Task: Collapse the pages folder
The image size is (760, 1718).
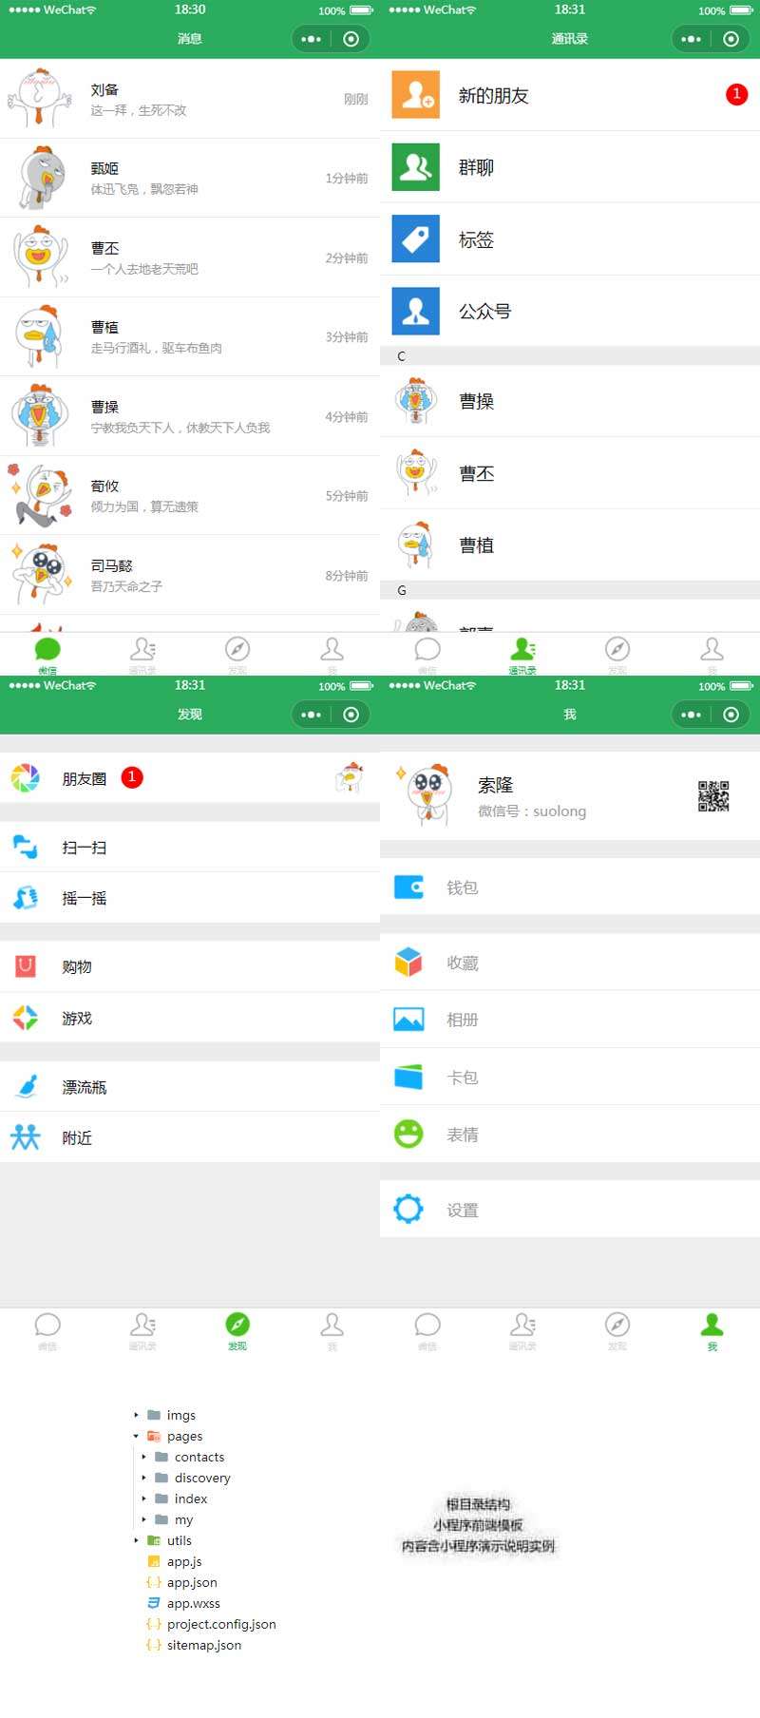Action: point(136,1436)
